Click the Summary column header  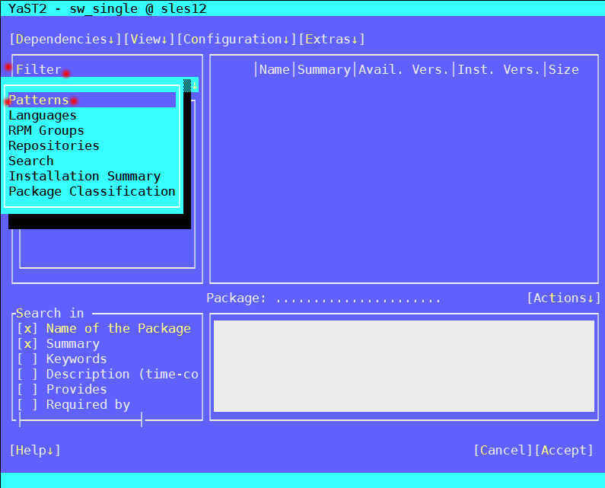(324, 69)
